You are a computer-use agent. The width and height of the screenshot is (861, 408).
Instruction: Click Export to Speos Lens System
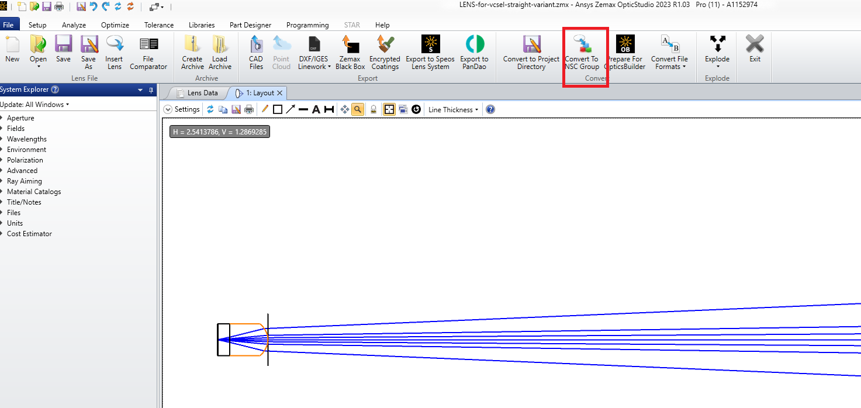430,53
